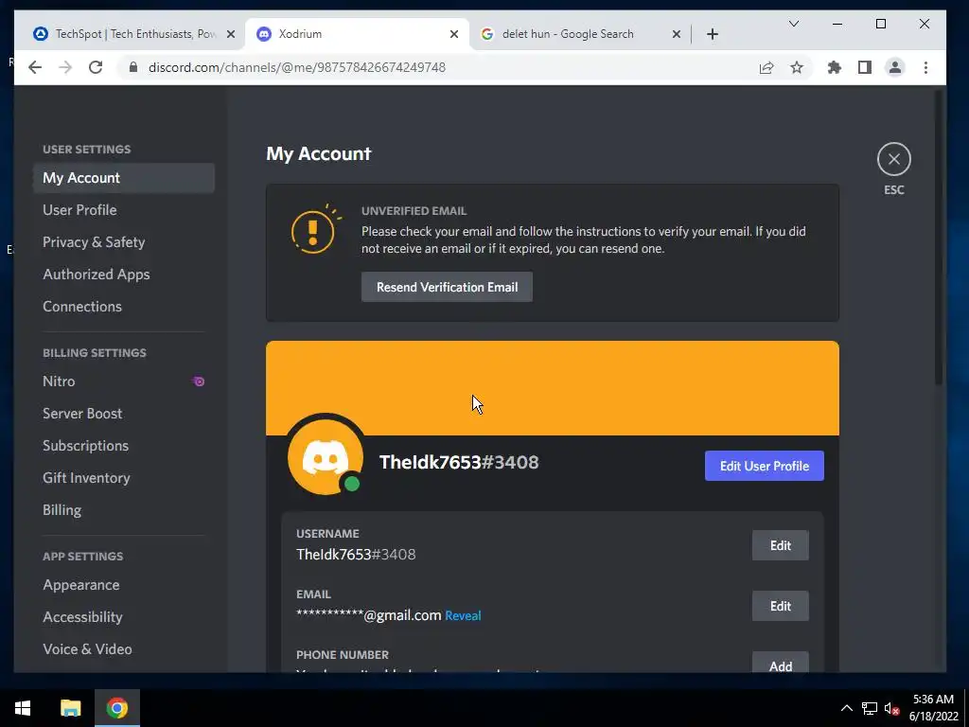Click the forward navigation arrow
Image resolution: width=969 pixels, height=727 pixels.
pyautogui.click(x=65, y=67)
